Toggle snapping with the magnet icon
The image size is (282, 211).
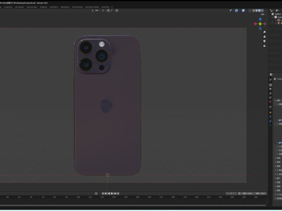pyautogui.click(x=108, y=11)
